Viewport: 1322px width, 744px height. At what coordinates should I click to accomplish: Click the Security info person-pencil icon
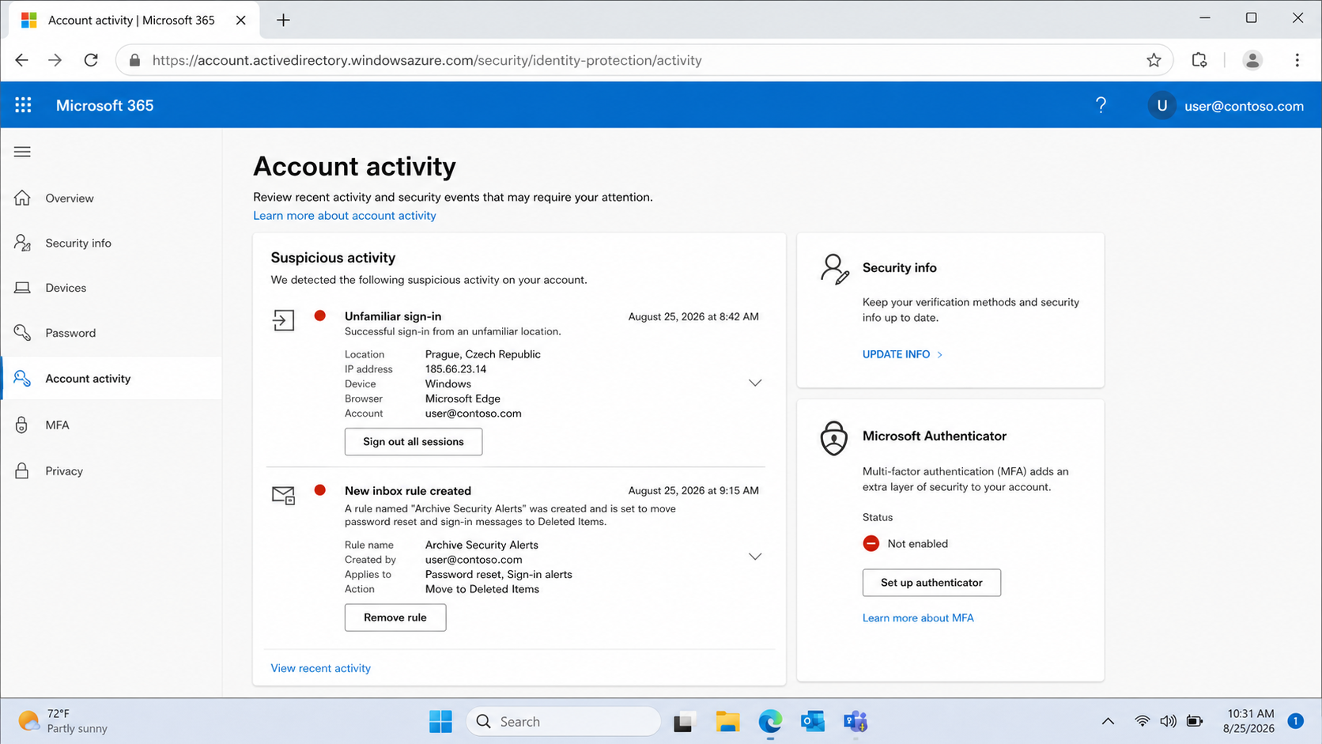(834, 269)
